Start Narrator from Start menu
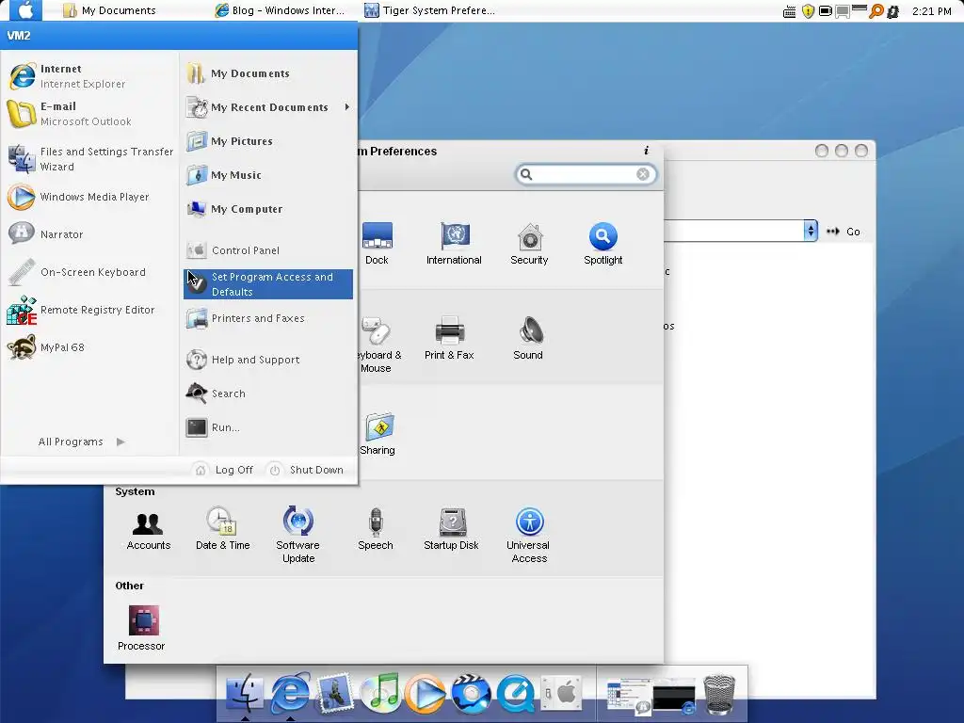The width and height of the screenshot is (964, 723). 89,234
